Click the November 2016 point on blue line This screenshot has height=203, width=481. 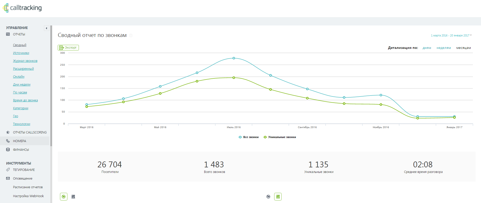point(381,95)
